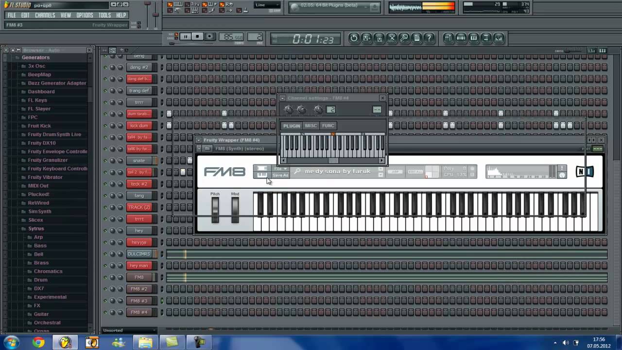The height and width of the screenshot is (350, 622).
Task: Mute the FM8 #2 channel LED
Action: pos(105,289)
